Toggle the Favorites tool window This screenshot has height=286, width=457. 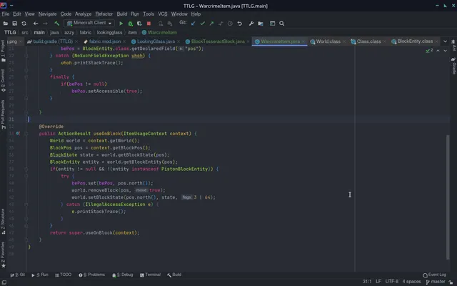coord(3,255)
